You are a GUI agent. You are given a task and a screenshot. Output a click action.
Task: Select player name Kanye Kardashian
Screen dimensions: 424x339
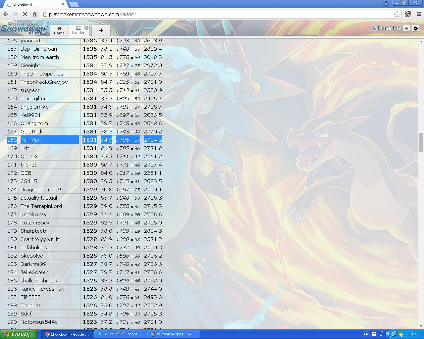point(42,289)
